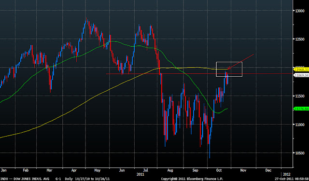The image size is (309, 181).
Task: Select the Nov label on the time axis
Action: coord(243,170)
